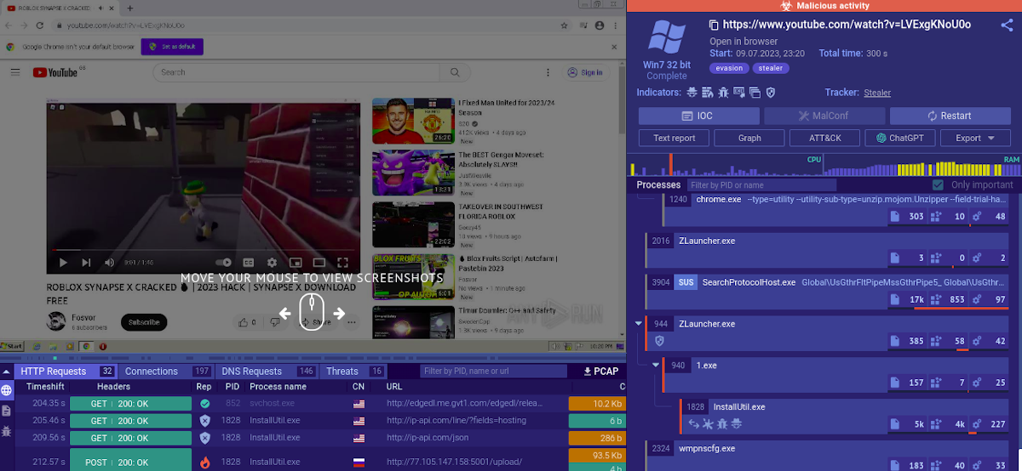Click the RAM usage timeline graph
This screenshot has width=1022, height=471.
[x=922, y=165]
